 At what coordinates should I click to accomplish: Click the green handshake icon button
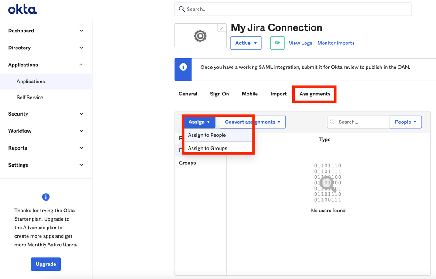(x=277, y=43)
